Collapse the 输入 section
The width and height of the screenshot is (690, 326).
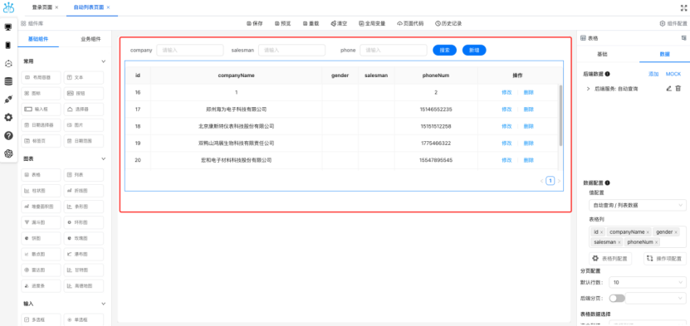coord(104,304)
